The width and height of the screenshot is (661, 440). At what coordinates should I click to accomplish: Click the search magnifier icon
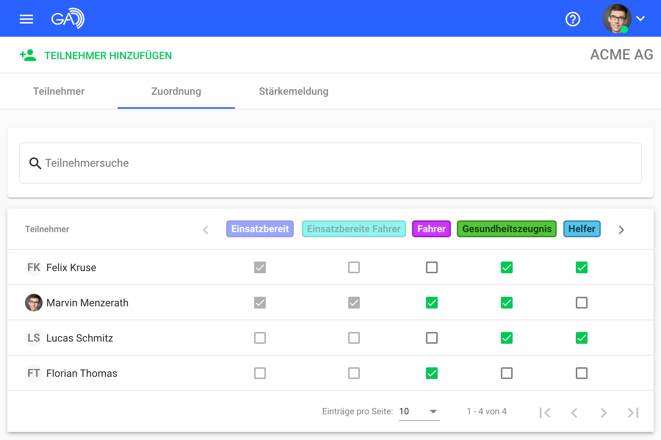point(35,163)
